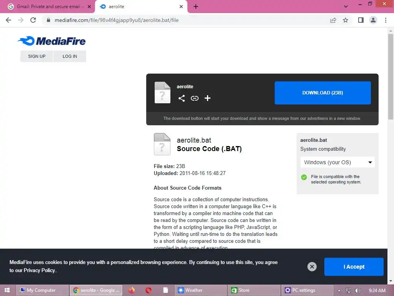Open the Windows Start button
The width and height of the screenshot is (394, 296).
click(7, 290)
